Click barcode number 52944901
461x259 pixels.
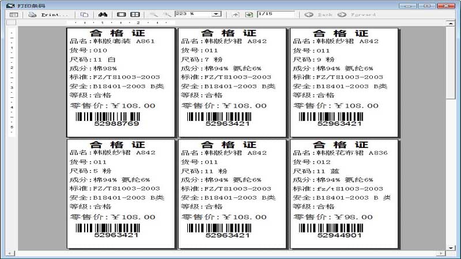pyautogui.click(x=339, y=235)
